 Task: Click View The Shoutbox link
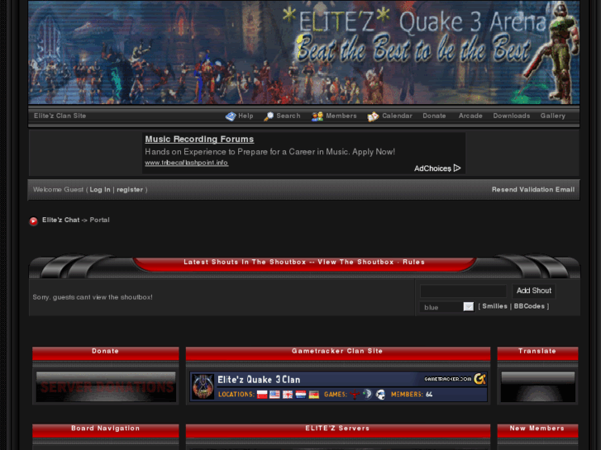click(355, 262)
